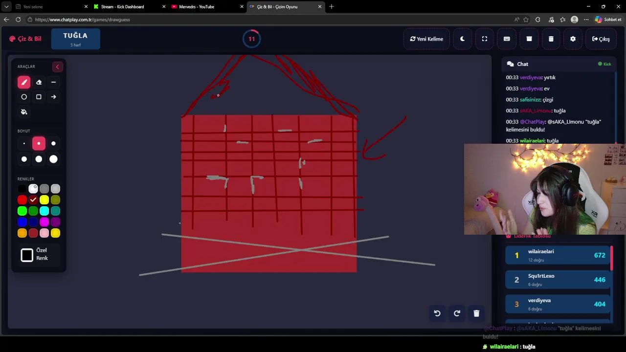Reload the chatplay page
The image size is (626, 352).
click(x=18, y=20)
